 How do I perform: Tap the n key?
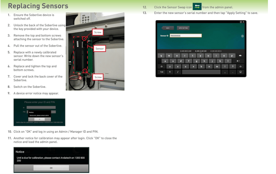pos(209,67)
